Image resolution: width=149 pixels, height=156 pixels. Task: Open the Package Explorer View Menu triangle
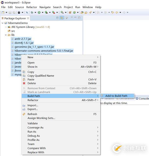(x=72, y=17)
